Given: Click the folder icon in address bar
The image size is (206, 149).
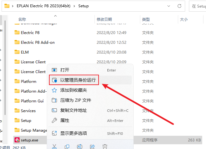Looking at the screenshot, I should pos(7,6).
